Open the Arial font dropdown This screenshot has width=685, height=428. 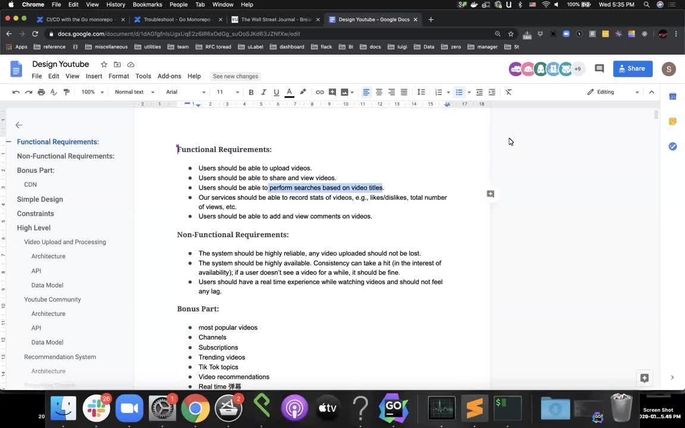(186, 92)
